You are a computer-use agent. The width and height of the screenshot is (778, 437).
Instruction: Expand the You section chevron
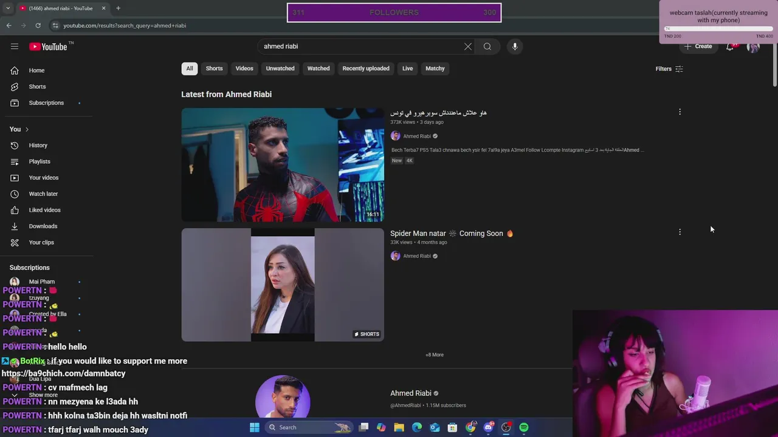click(x=27, y=129)
